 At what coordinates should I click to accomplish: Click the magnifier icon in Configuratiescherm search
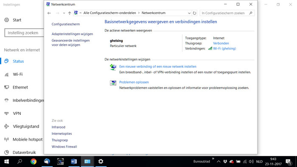pyautogui.click(x=251, y=13)
